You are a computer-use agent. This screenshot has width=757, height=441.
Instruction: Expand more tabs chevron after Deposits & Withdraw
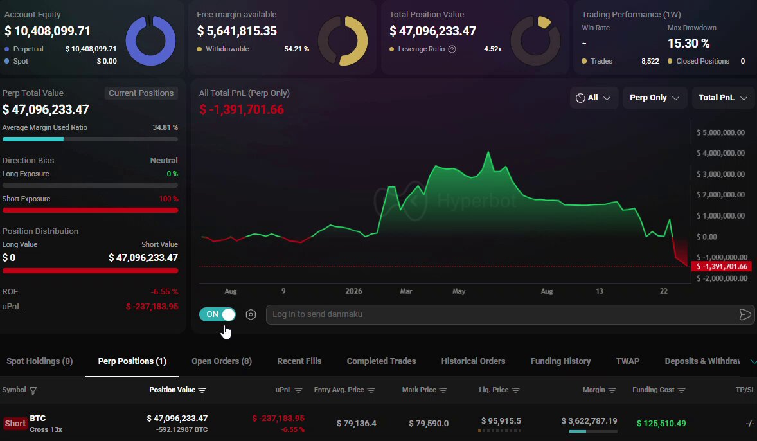pyautogui.click(x=753, y=361)
